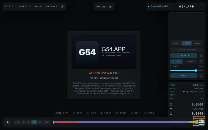Screen dimensions: 208x130
Task: Toggle STOCK visibility
Action: tap(177, 61)
